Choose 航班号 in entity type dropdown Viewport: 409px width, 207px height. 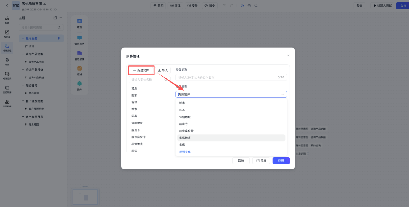231,124
